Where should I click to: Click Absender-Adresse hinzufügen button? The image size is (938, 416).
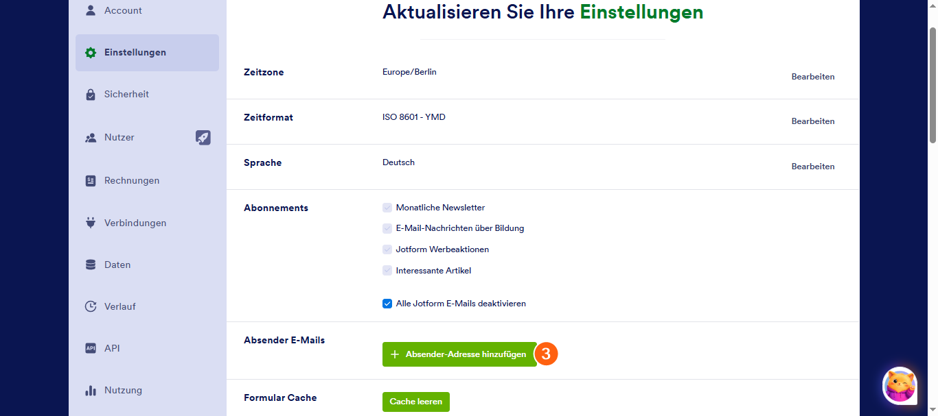coord(459,354)
